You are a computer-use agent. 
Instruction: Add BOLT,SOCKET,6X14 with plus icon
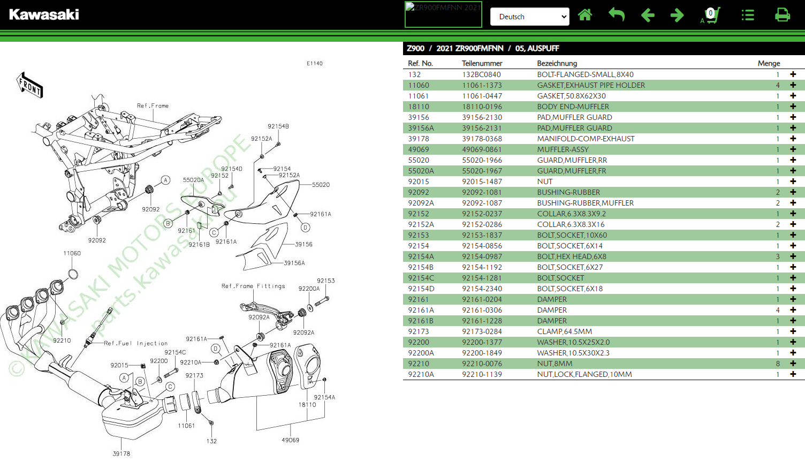(x=793, y=246)
